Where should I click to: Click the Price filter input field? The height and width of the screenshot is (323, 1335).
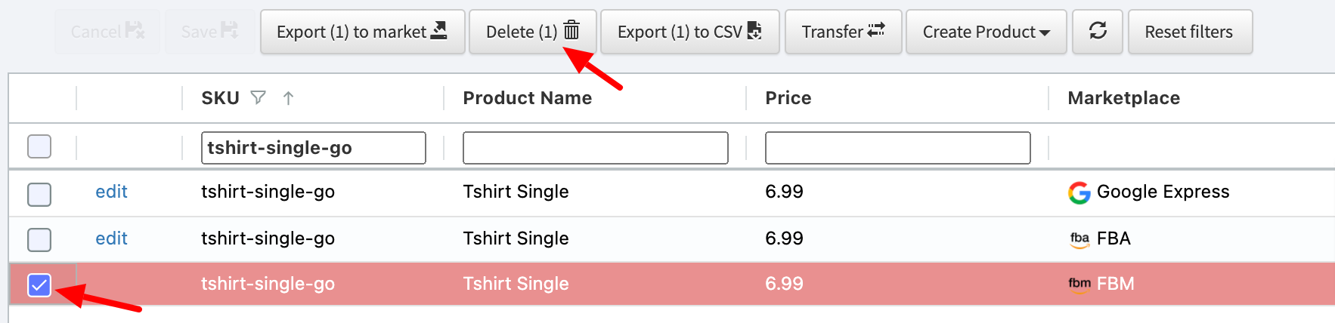point(898,148)
